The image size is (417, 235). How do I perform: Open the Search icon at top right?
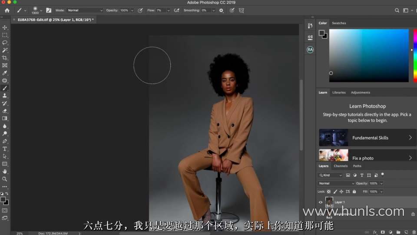tap(397, 10)
